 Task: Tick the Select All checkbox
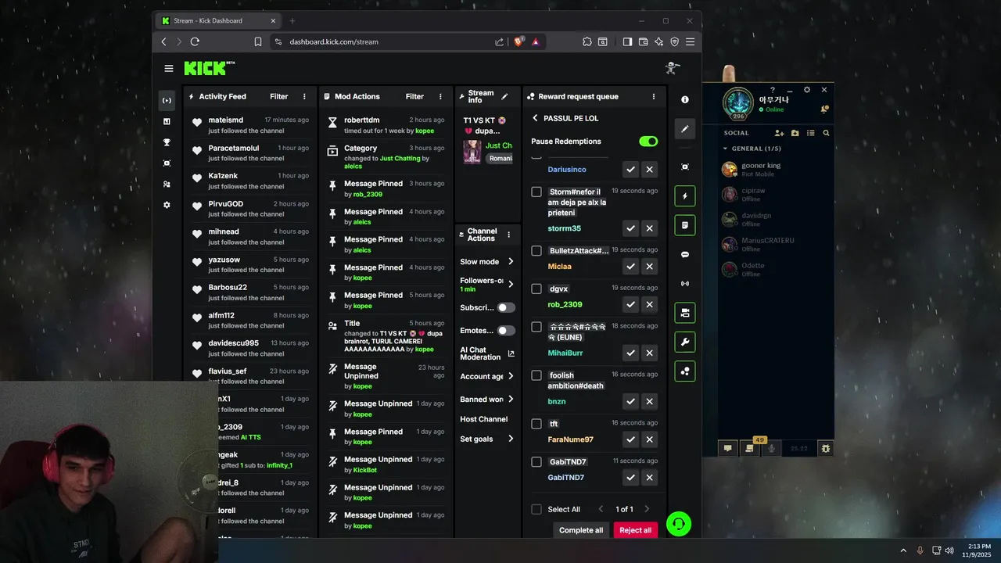click(536, 509)
